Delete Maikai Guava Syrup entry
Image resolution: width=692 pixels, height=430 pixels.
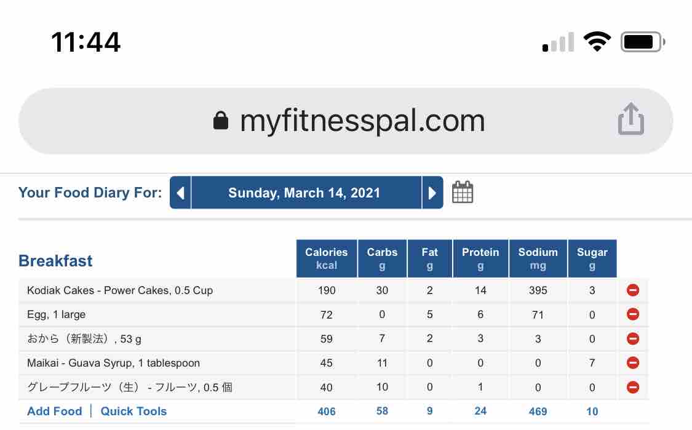coord(632,363)
